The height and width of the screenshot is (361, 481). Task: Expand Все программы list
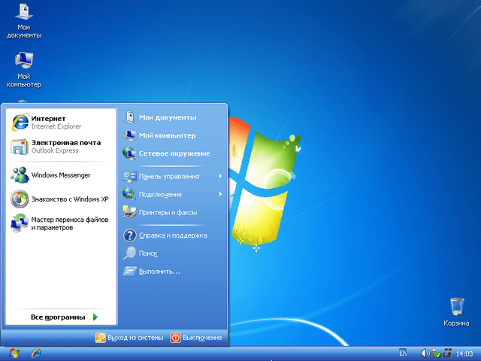tap(63, 317)
